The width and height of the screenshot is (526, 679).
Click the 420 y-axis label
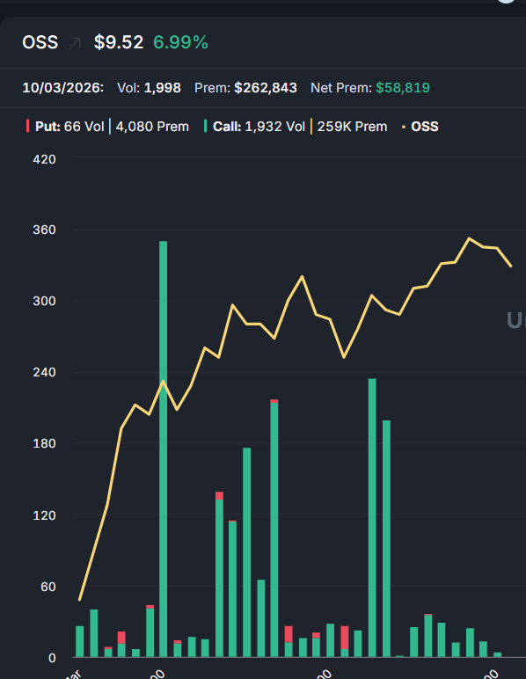[x=45, y=159]
